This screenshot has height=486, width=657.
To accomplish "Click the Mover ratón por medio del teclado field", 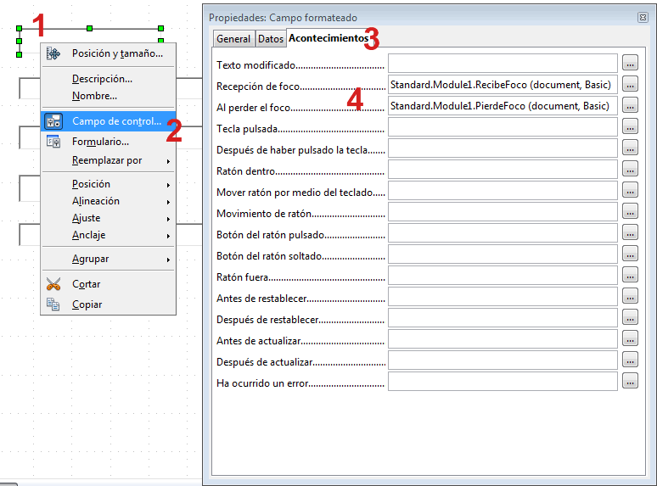I will tap(503, 191).
